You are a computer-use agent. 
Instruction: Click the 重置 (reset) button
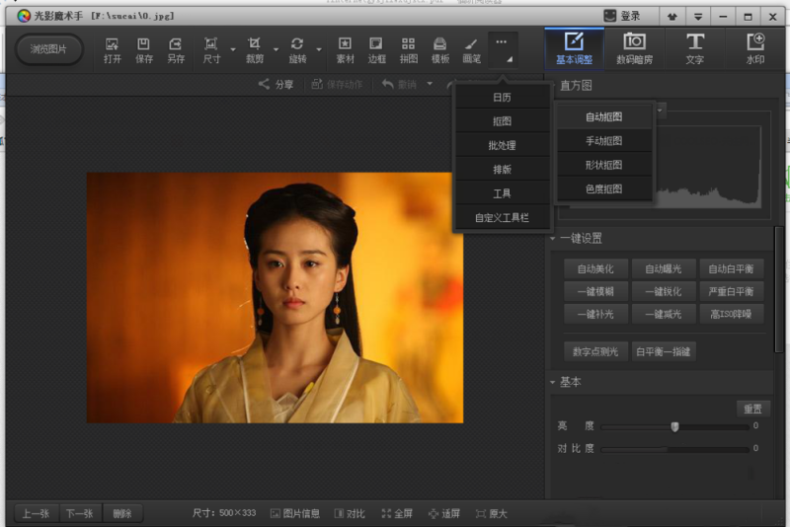(x=753, y=409)
